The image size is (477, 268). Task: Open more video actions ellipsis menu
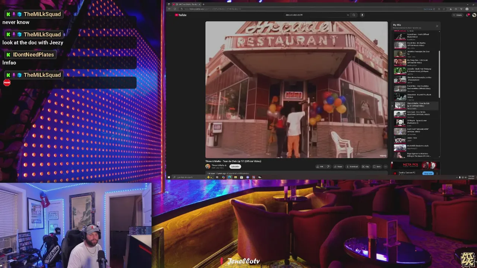[x=385, y=166]
